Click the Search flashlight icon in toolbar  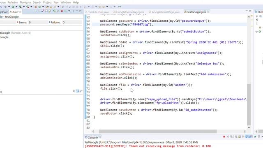(x=55, y=7)
